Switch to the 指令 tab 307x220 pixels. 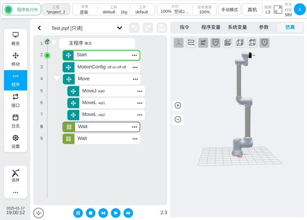[x=184, y=27]
